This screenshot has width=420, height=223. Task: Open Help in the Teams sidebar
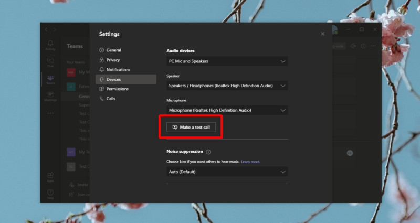click(x=50, y=194)
